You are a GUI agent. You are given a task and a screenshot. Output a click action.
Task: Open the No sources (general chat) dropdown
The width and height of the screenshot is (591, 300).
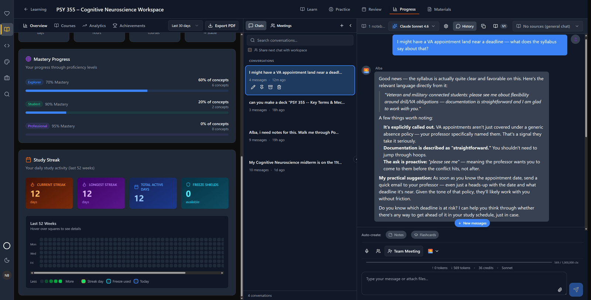point(548,26)
